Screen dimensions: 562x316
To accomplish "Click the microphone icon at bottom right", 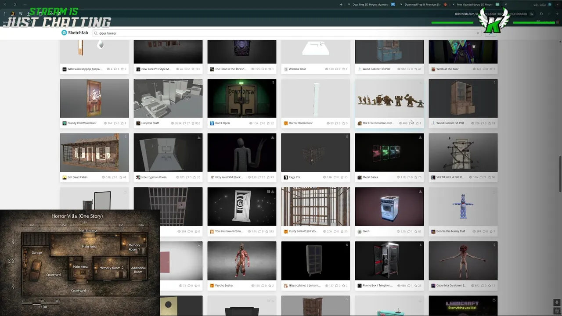I will tap(557, 303).
